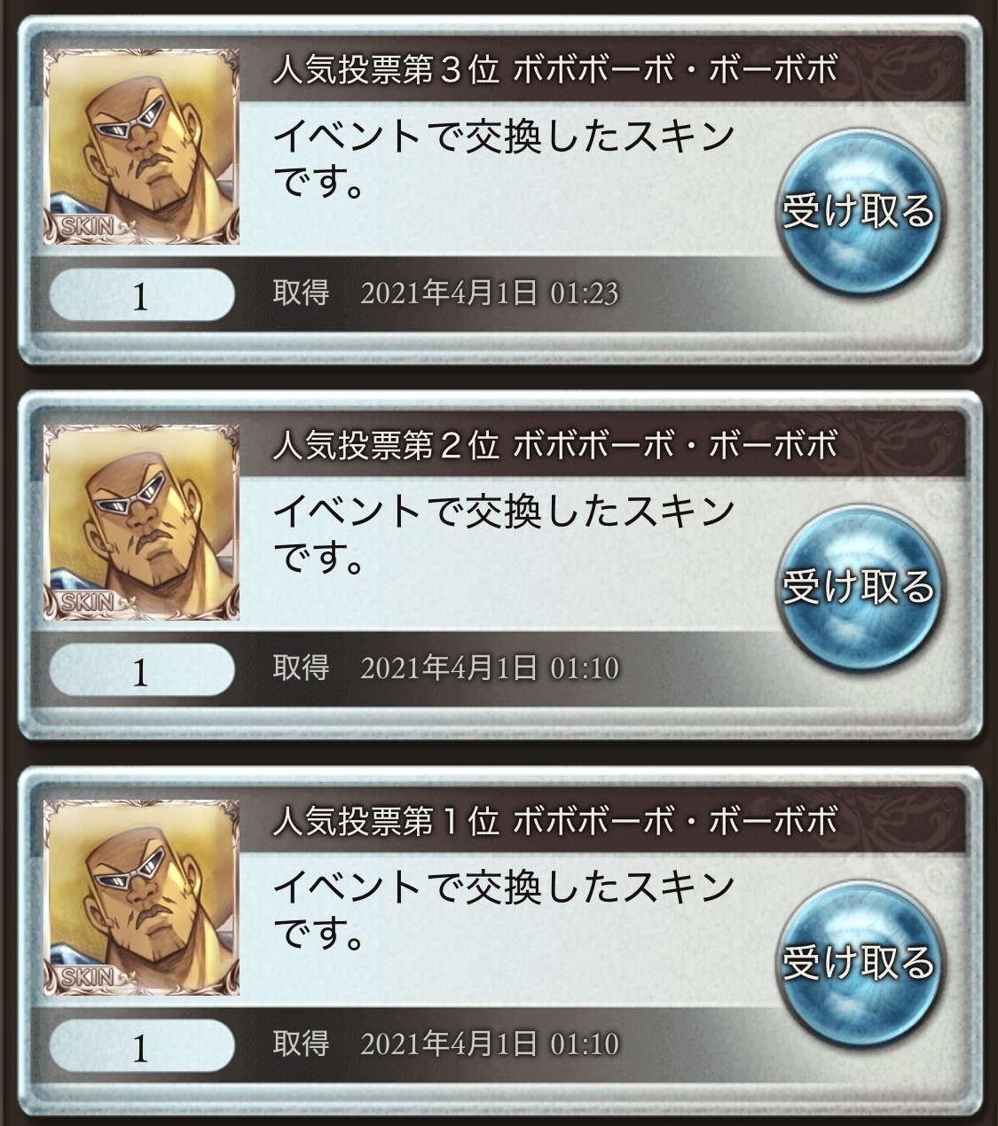
Task: Open the 第3位 ボボボーボ skin portrait
Action: (141, 147)
